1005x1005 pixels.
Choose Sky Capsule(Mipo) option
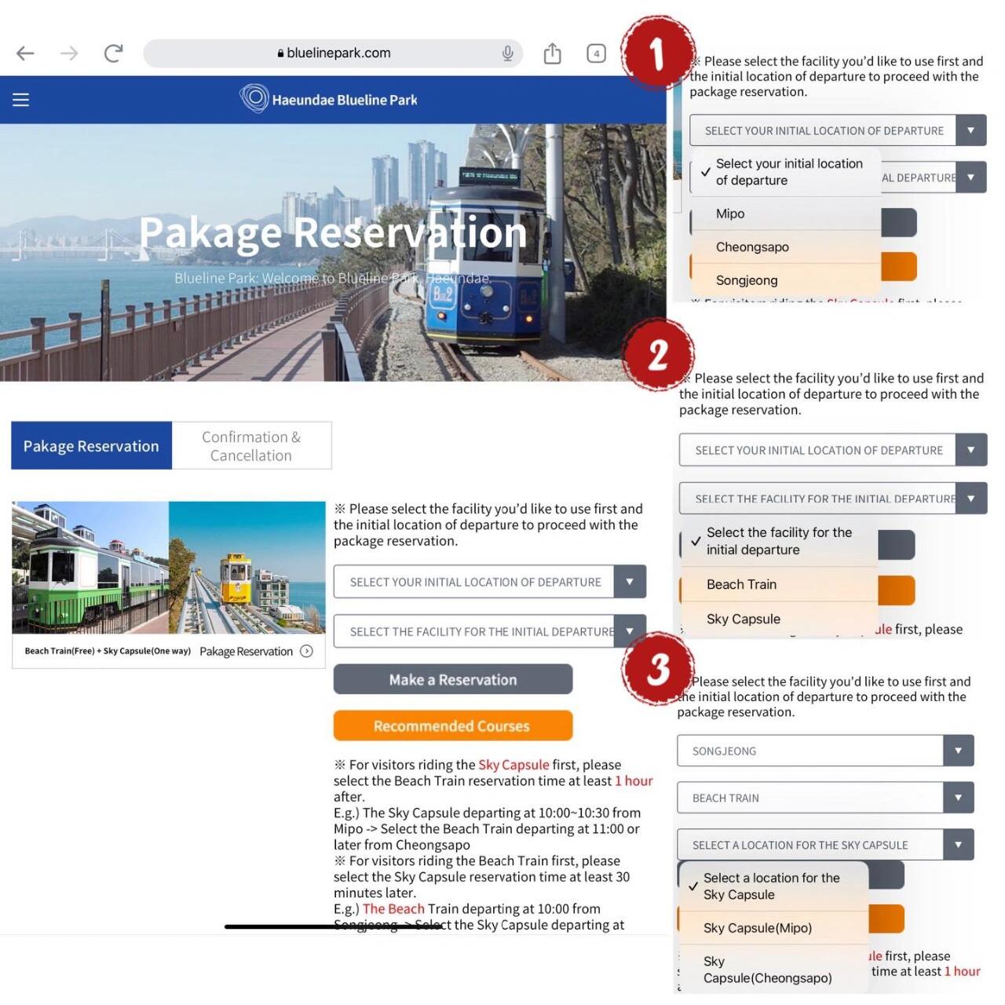tap(774, 928)
